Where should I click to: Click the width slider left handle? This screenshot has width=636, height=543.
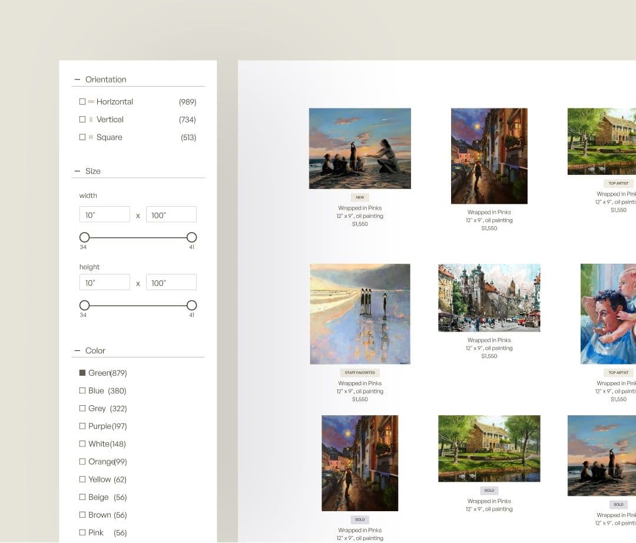coord(85,237)
